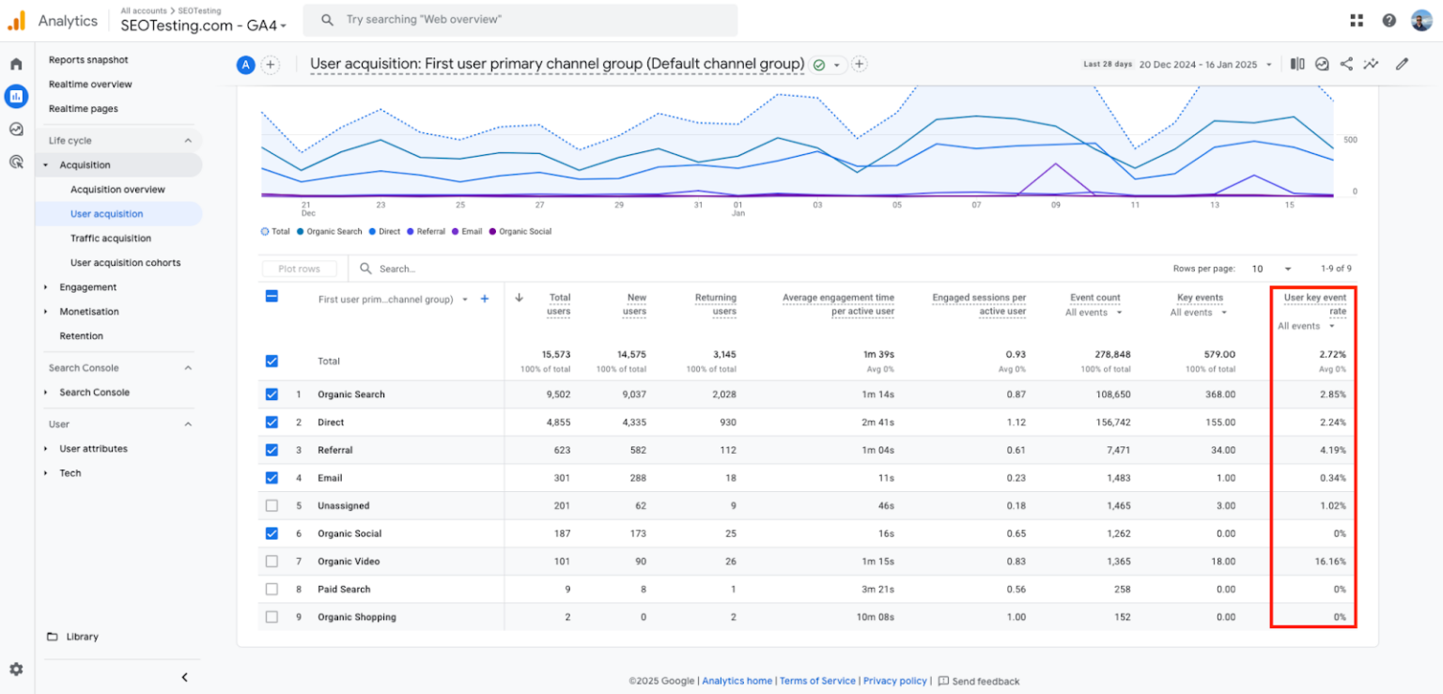Screen dimensions: 1443x694
Task: Open report comparison with the compare icon
Action: pyautogui.click(x=1296, y=64)
